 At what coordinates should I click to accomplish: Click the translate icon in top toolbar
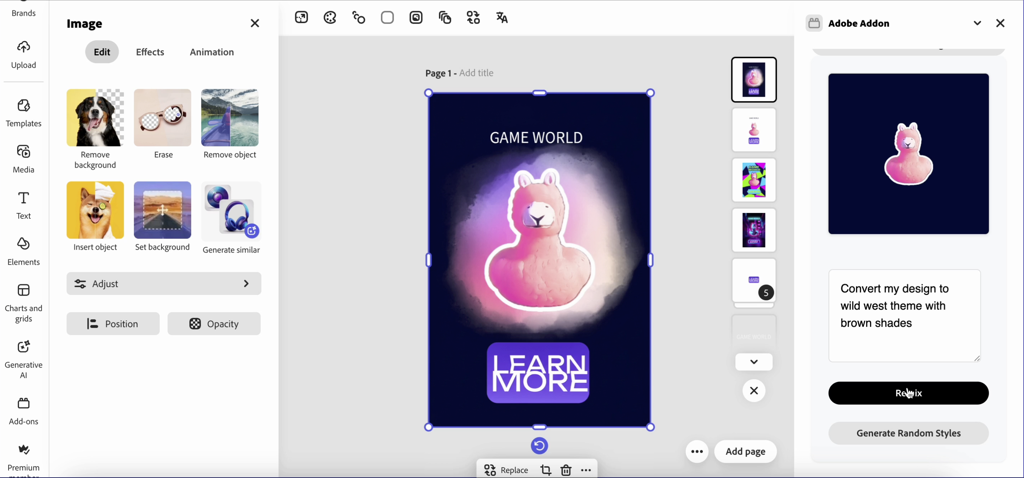pyautogui.click(x=502, y=18)
